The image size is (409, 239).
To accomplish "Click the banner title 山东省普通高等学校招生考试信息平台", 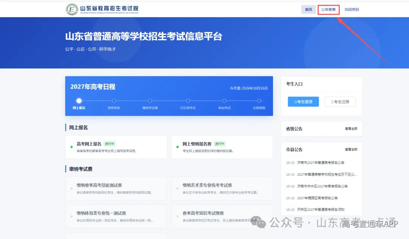I will click(144, 36).
